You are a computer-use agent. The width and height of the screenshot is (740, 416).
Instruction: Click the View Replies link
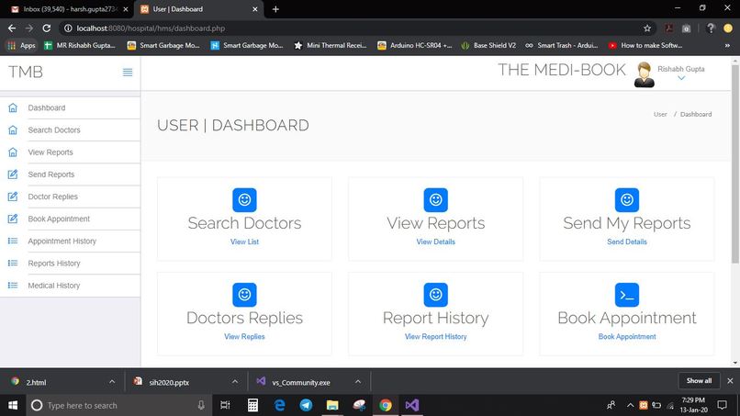click(244, 337)
